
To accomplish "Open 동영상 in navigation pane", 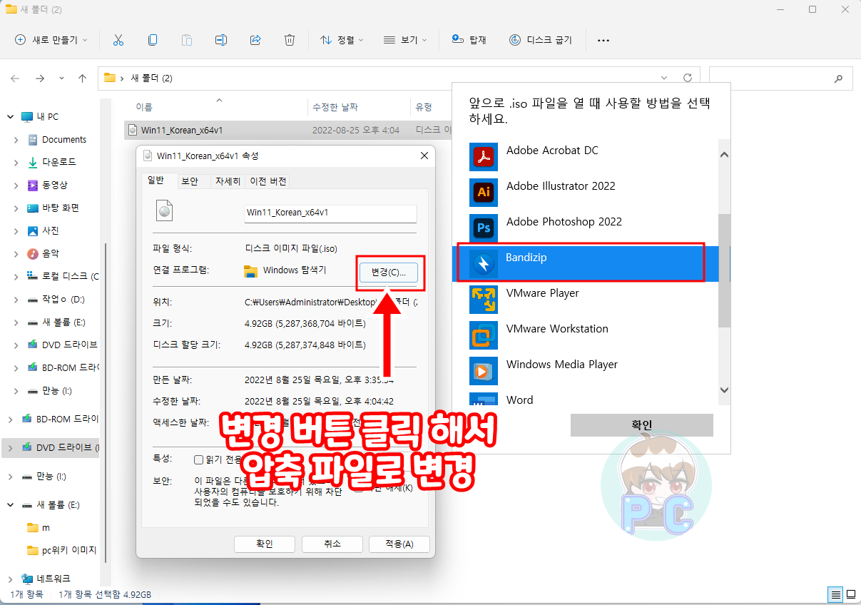I will pyautogui.click(x=54, y=185).
